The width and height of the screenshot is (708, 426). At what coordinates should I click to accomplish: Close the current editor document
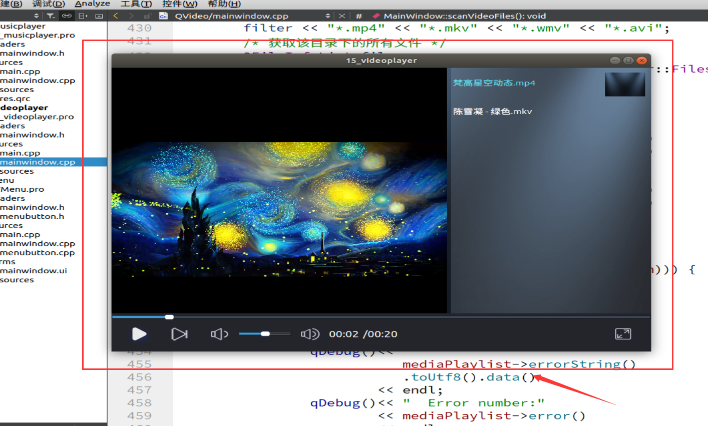tap(342, 16)
